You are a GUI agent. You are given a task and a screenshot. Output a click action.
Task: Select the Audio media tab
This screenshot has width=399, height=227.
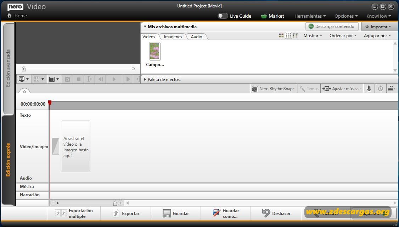coord(196,36)
